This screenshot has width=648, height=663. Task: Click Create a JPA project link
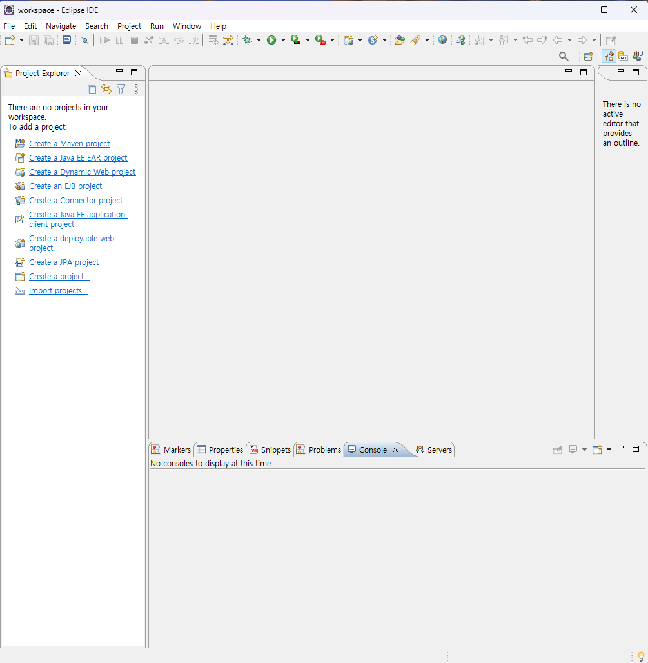(64, 262)
